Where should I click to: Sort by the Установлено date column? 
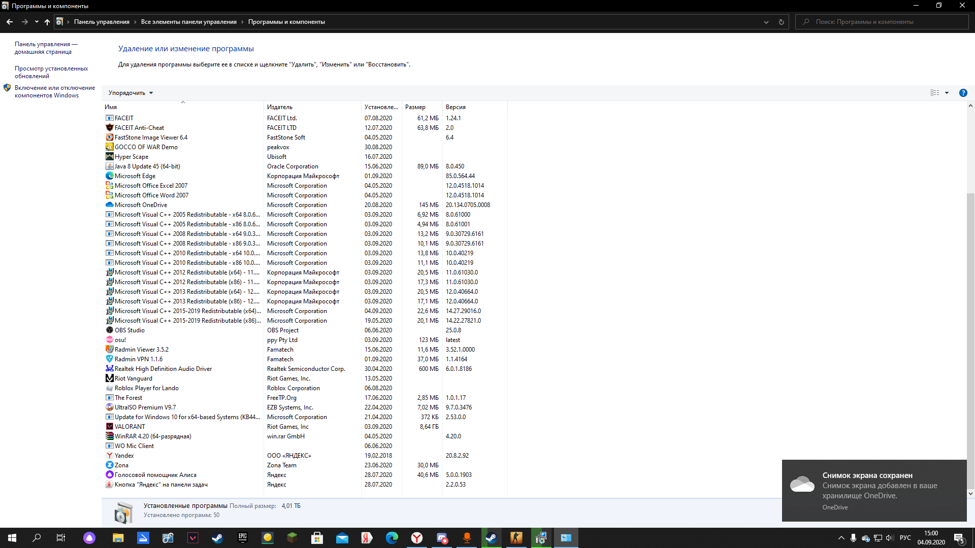pos(382,107)
